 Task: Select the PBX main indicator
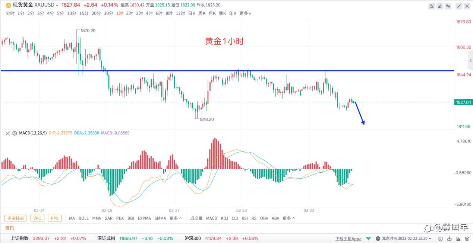tap(120, 218)
